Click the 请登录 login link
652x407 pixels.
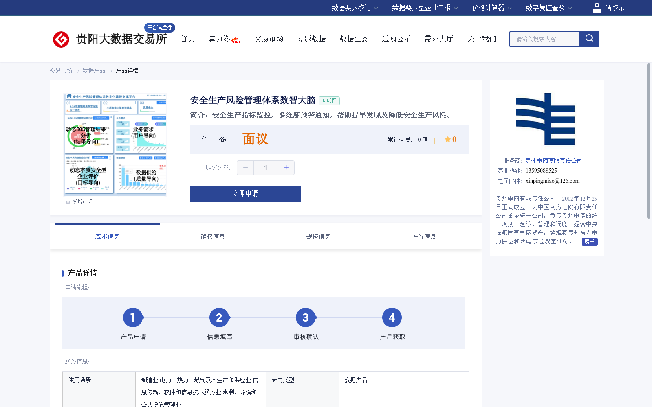click(615, 8)
